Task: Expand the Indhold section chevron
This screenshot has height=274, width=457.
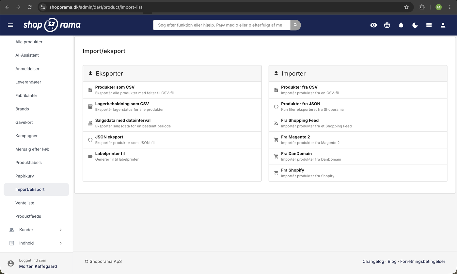Action: [x=61, y=243]
